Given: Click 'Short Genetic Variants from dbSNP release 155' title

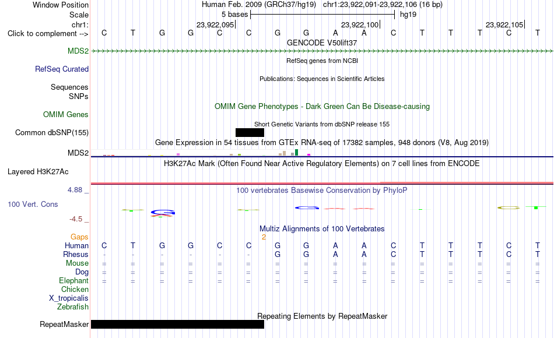Looking at the screenshot, I should (x=322, y=124).
